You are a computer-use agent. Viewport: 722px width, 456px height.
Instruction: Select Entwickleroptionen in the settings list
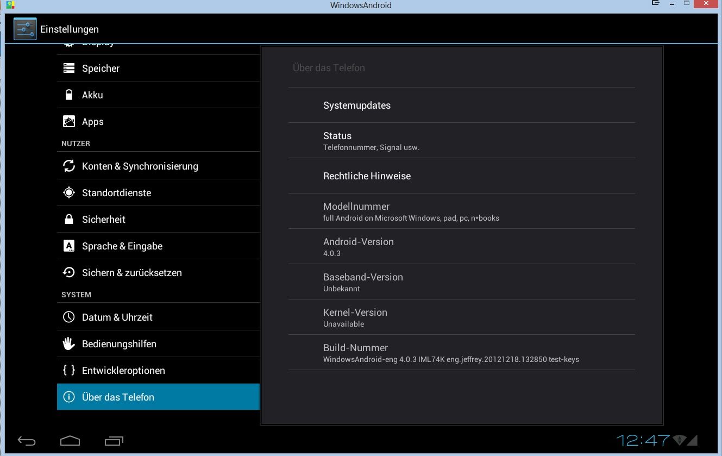coord(123,371)
